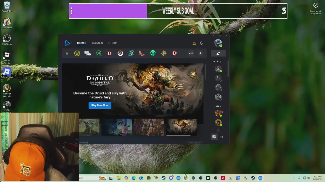
Task: Collapse the friends group showing 5 online
Action: [x=214, y=106]
